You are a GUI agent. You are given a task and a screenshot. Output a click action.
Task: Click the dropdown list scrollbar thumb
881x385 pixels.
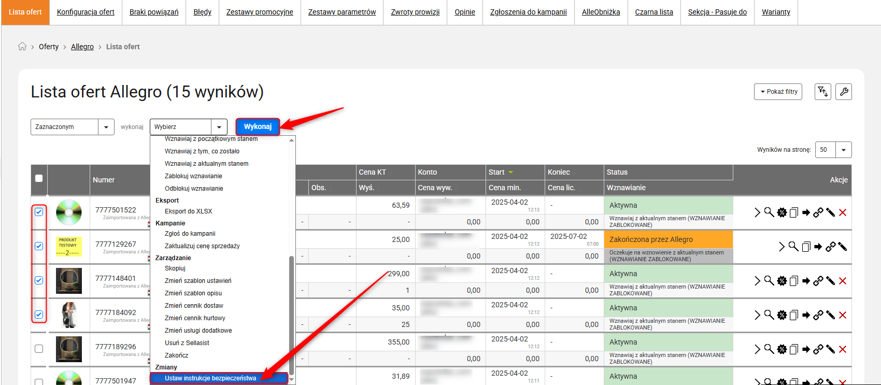point(291,315)
